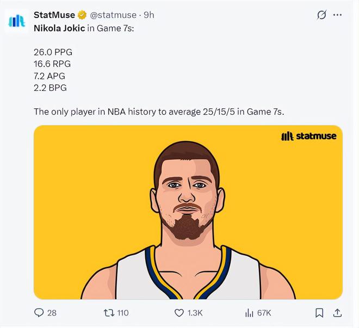Open the @statmuse handle link
The height and width of the screenshot is (328, 359).
click(x=113, y=15)
